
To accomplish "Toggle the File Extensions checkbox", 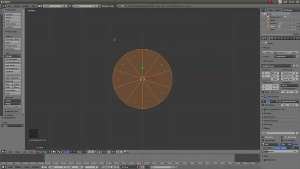I will tap(282, 137).
